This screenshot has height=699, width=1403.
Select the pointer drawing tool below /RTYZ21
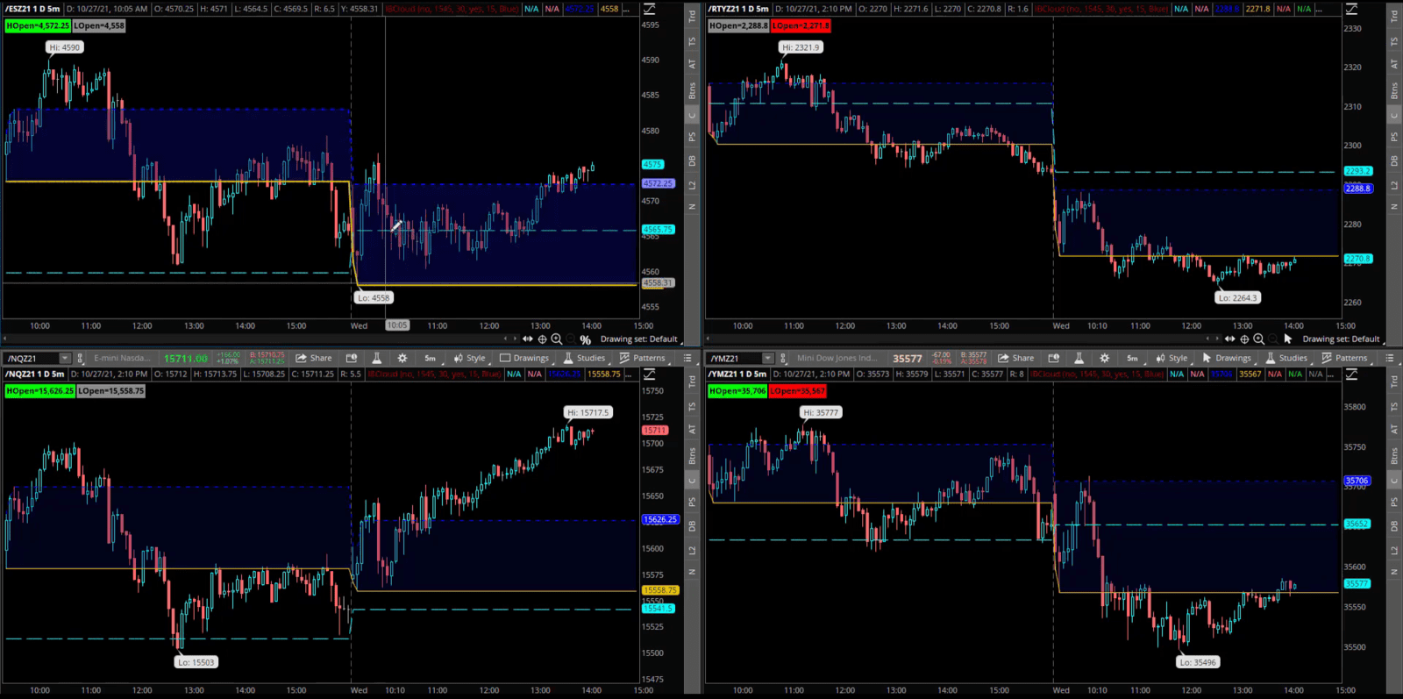coord(1287,339)
